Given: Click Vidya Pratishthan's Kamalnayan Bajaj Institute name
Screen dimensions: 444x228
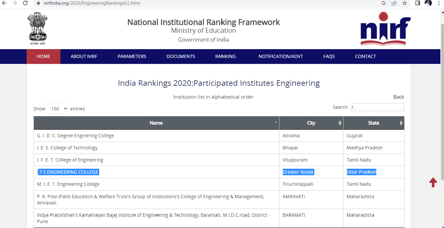Looking at the screenshot, I should click(153, 218).
